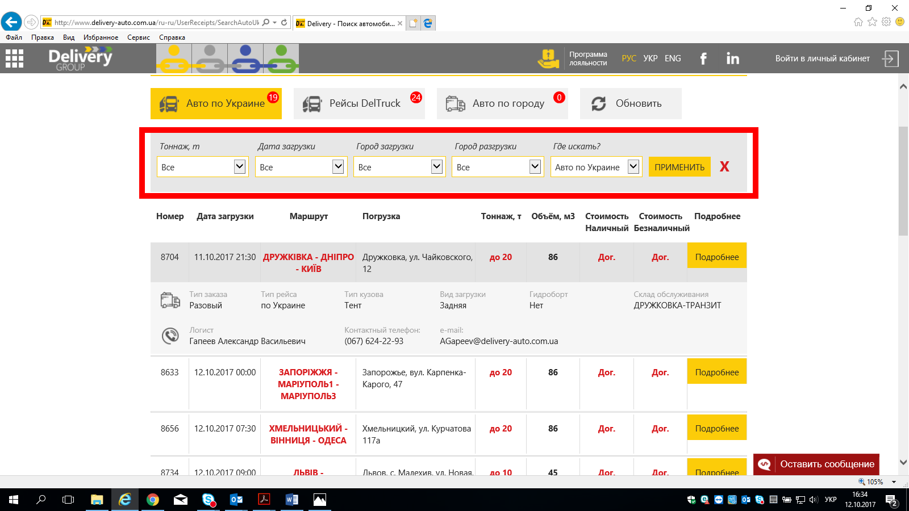Open the address bar search dropdown arrow
The width and height of the screenshot is (909, 511).
tap(274, 23)
